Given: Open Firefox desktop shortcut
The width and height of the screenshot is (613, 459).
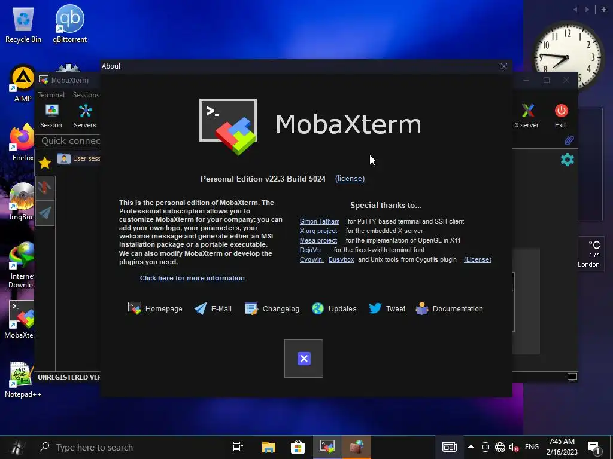Looking at the screenshot, I should pyautogui.click(x=22, y=142).
